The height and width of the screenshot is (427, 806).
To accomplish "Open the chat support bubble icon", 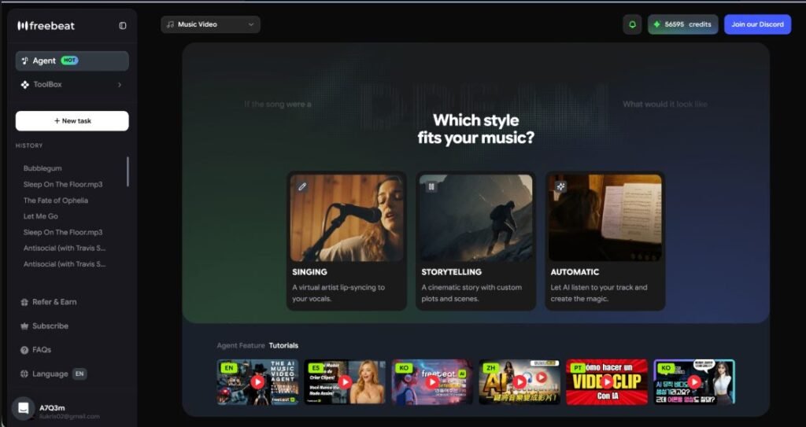I will coord(23,407).
